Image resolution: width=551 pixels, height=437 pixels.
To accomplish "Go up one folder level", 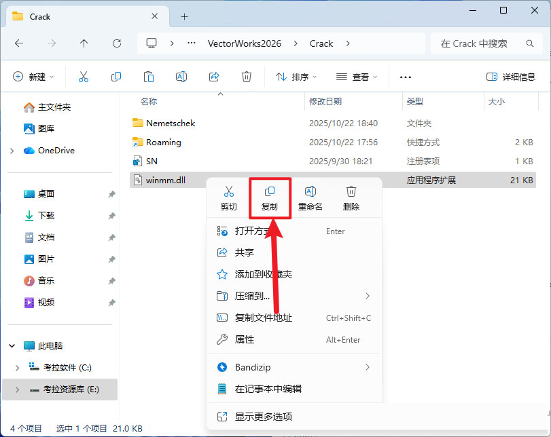I will pos(84,43).
